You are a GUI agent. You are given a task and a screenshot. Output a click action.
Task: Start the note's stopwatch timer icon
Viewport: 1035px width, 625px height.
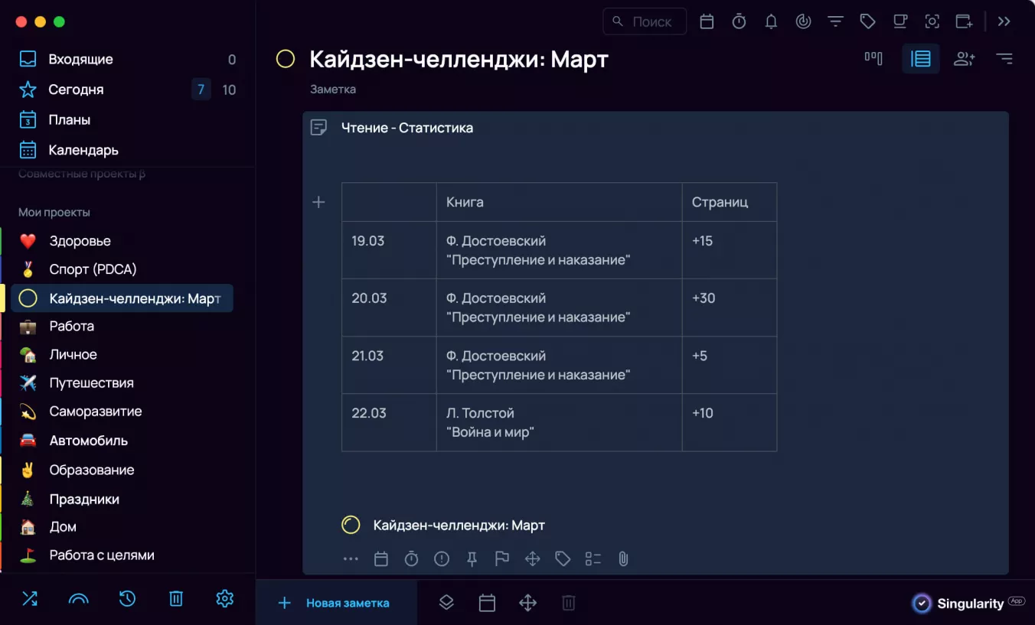411,559
